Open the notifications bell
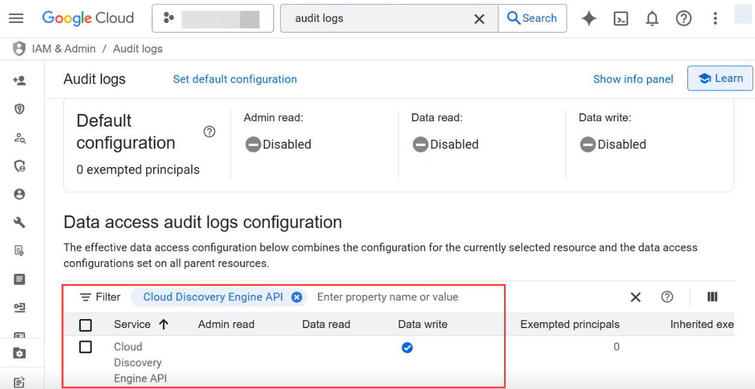 click(x=652, y=19)
